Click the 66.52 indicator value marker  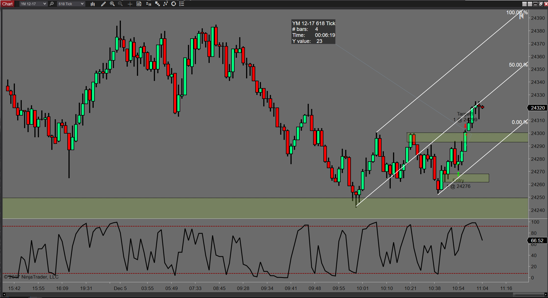[537, 241]
